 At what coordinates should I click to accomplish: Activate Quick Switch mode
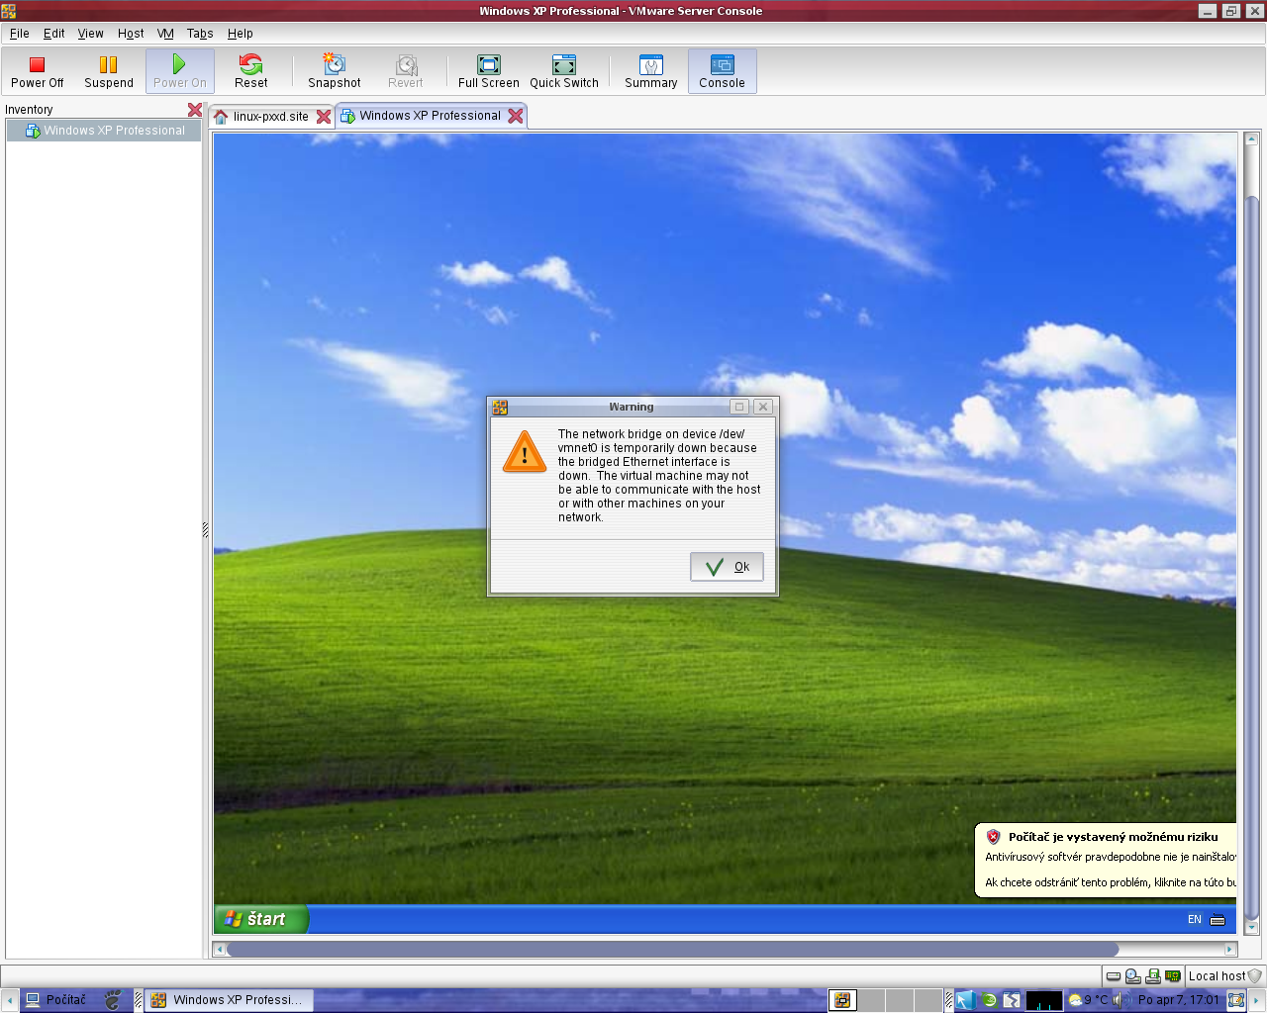coord(564,71)
